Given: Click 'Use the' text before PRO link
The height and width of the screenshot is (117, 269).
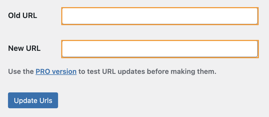Looking at the screenshot, I should (21, 71).
